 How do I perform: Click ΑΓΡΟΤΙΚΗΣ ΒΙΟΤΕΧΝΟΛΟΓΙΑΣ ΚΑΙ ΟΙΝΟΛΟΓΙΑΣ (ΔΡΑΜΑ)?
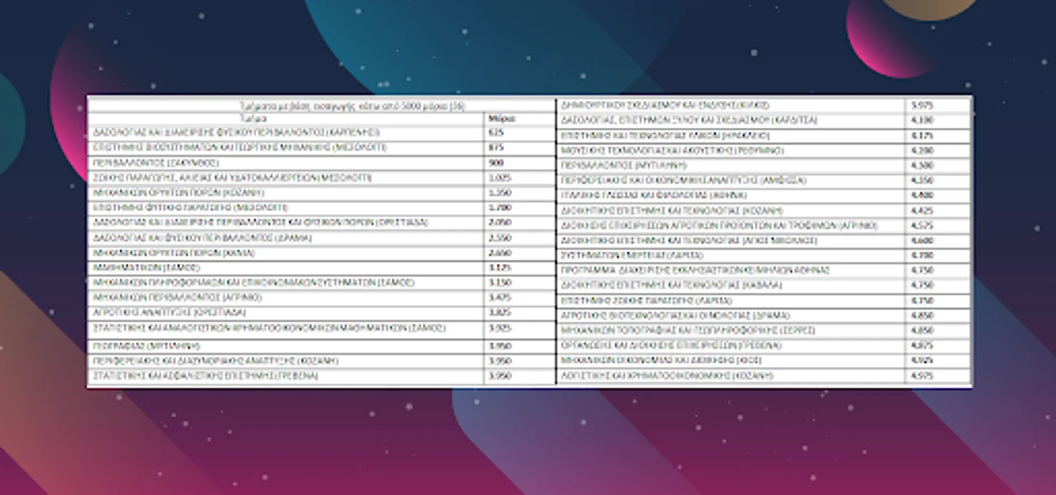coord(675,315)
